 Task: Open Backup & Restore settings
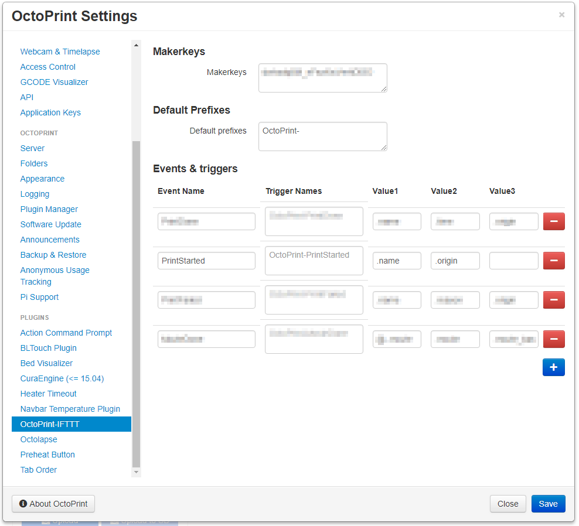pyautogui.click(x=53, y=255)
